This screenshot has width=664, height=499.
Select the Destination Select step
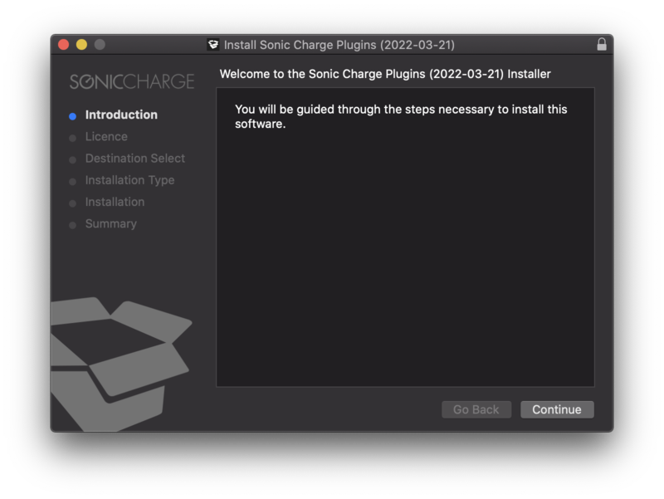pyautogui.click(x=135, y=159)
